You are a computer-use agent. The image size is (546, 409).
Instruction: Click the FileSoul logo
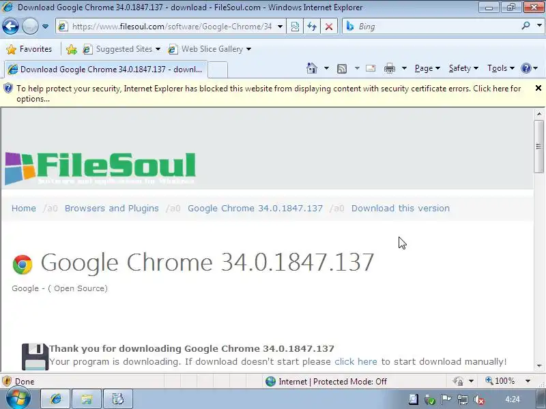[x=100, y=168]
